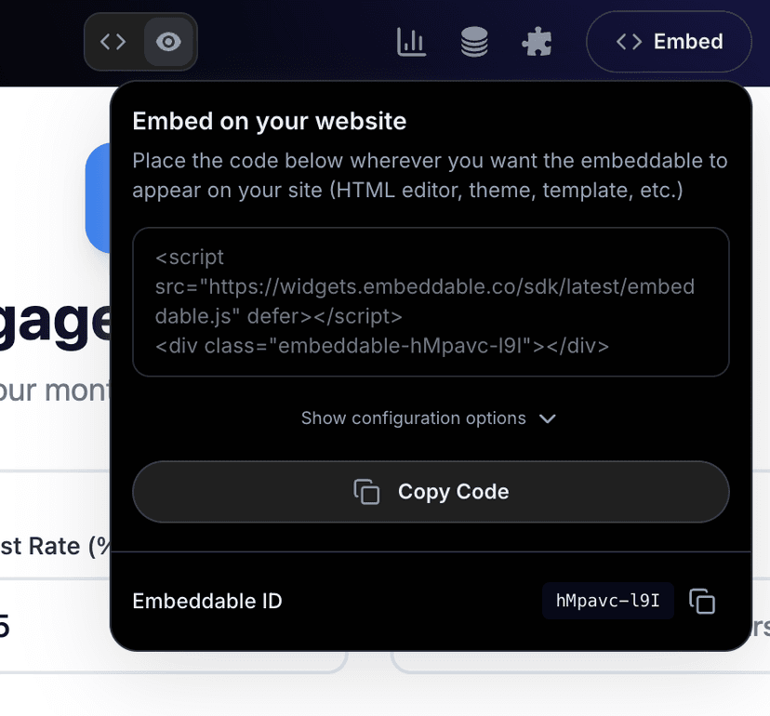Screen dimensions: 770x716
Task: Click the copy icon inside Copy Code
Action: tap(367, 492)
